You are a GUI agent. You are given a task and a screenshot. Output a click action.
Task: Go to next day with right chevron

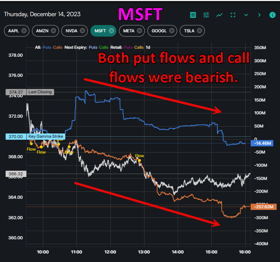pos(259,15)
